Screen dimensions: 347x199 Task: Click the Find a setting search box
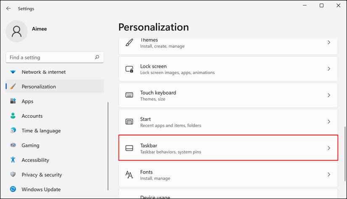point(50,57)
